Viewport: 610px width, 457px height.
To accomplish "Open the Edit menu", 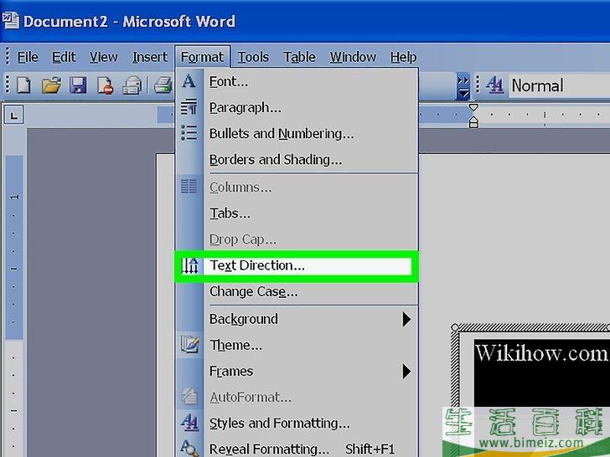I will tap(64, 57).
